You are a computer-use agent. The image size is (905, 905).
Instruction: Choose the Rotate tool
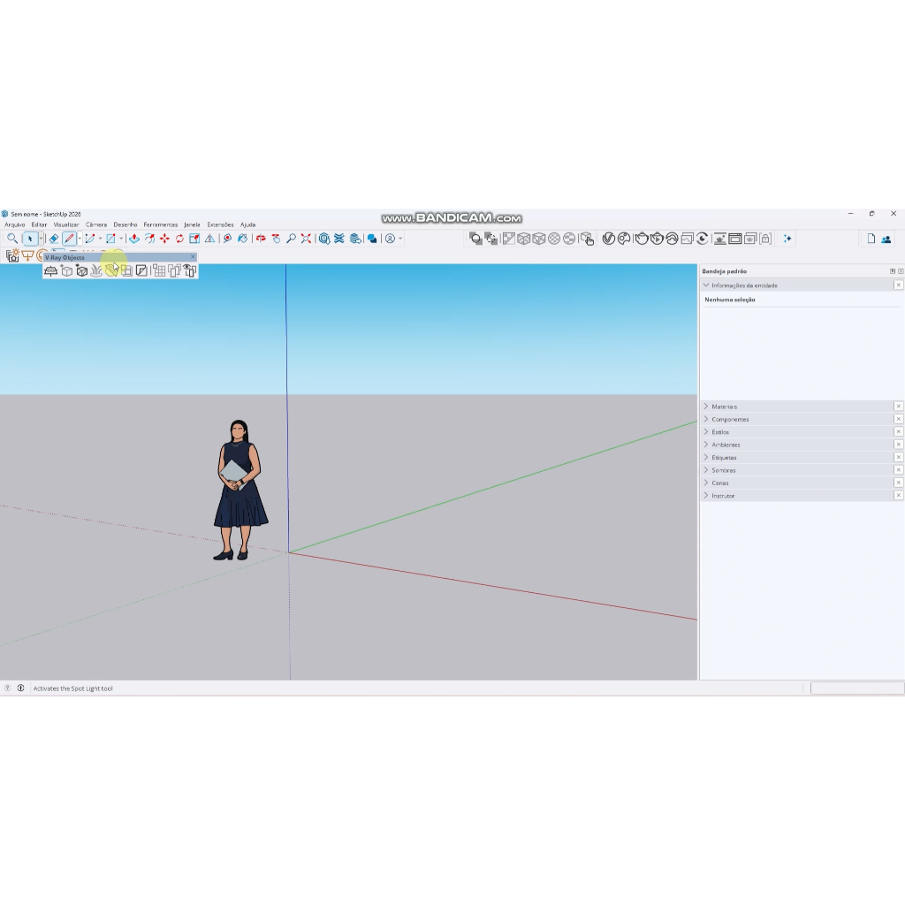click(x=179, y=239)
